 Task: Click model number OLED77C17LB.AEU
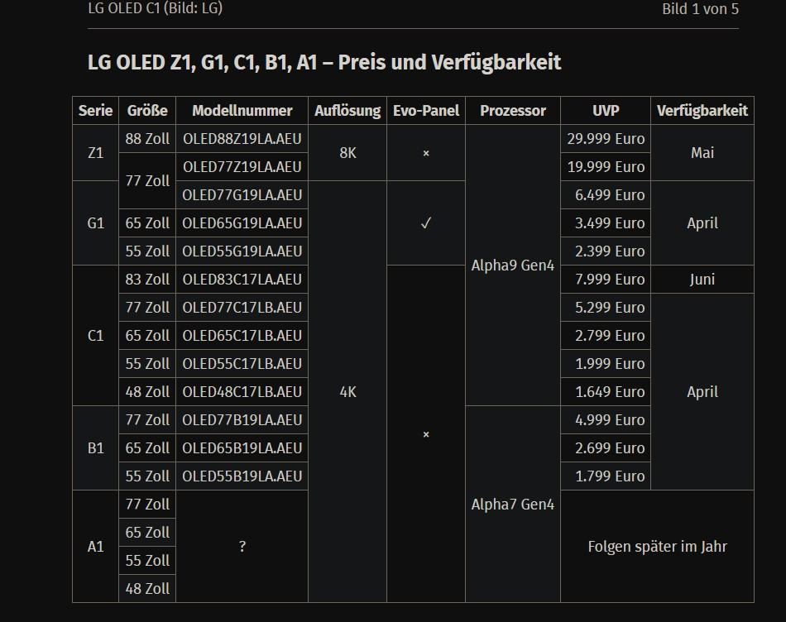pyautogui.click(x=242, y=307)
